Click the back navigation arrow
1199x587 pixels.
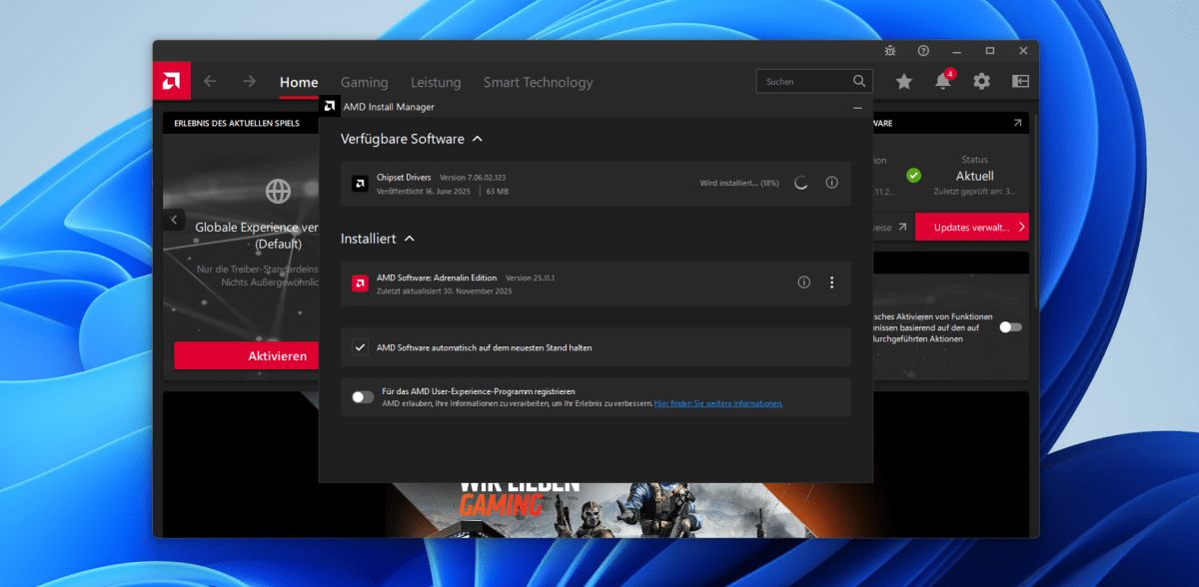[210, 82]
